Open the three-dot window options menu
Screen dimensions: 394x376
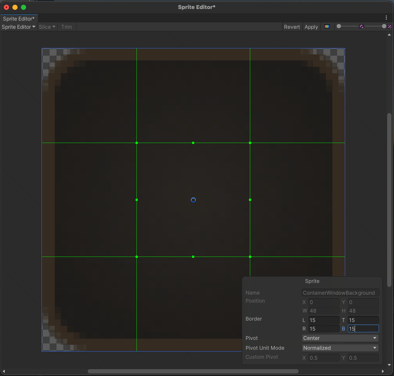[386, 18]
